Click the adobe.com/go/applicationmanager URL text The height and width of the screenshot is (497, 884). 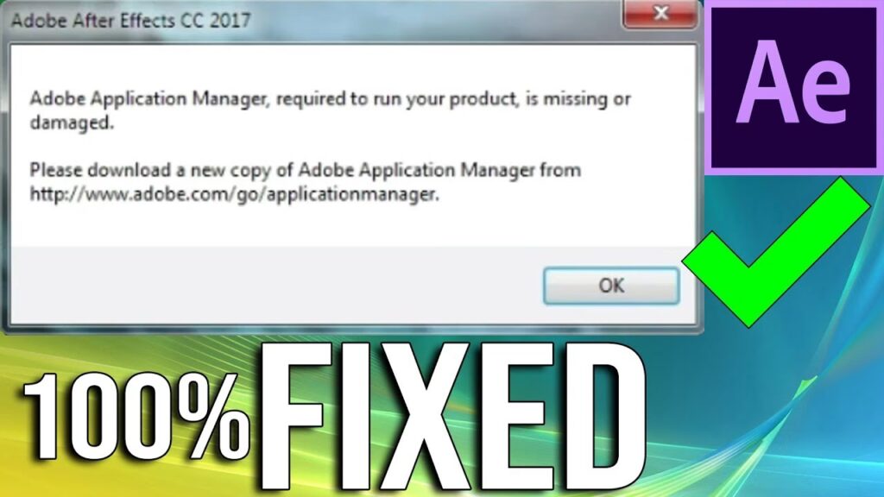point(234,194)
